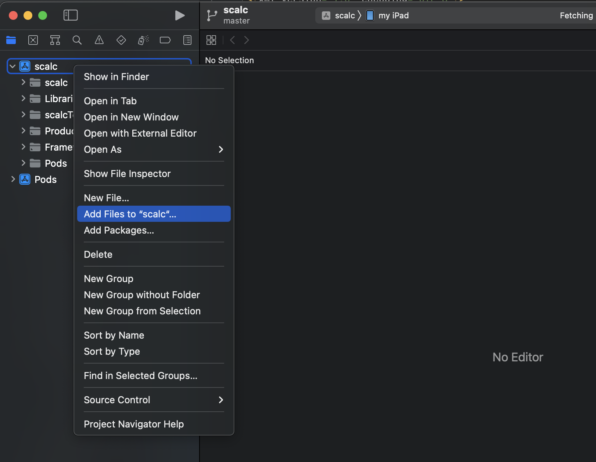
Task: Open the Test navigator diamond icon
Action: tap(121, 40)
